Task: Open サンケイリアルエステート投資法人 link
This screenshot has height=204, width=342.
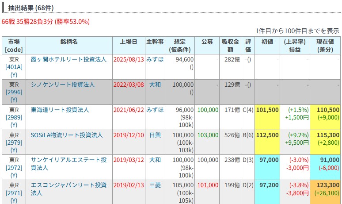Action: tap(68, 164)
